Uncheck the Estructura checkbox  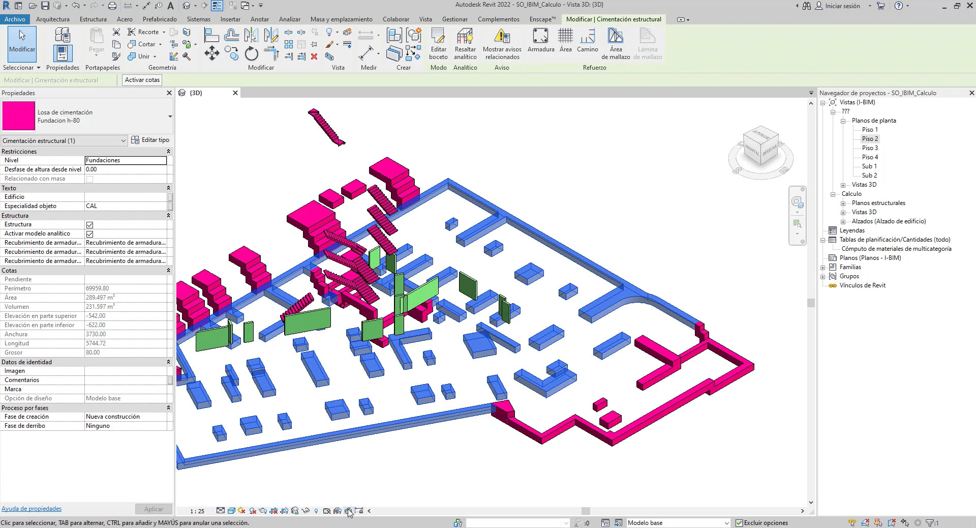(90, 225)
